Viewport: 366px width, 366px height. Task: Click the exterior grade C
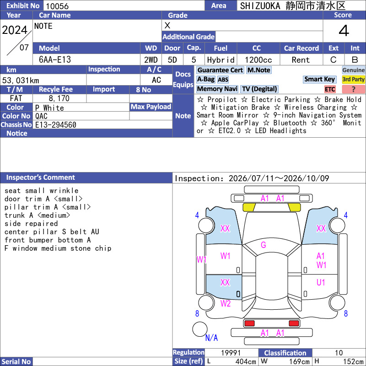click(334, 60)
